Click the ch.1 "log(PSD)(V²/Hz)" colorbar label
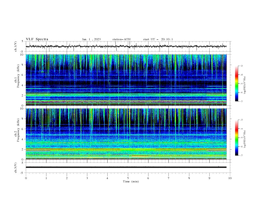259x200 pixels. pos(245,85)
